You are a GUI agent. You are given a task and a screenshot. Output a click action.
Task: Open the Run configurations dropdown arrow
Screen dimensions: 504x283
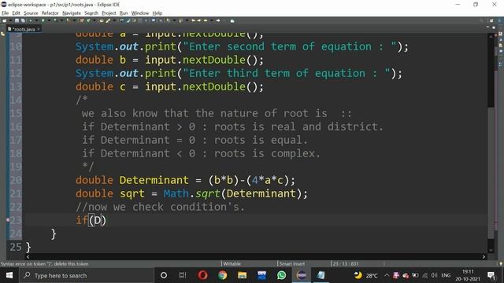(49, 20)
